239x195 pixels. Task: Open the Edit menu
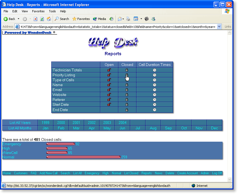(15, 11)
